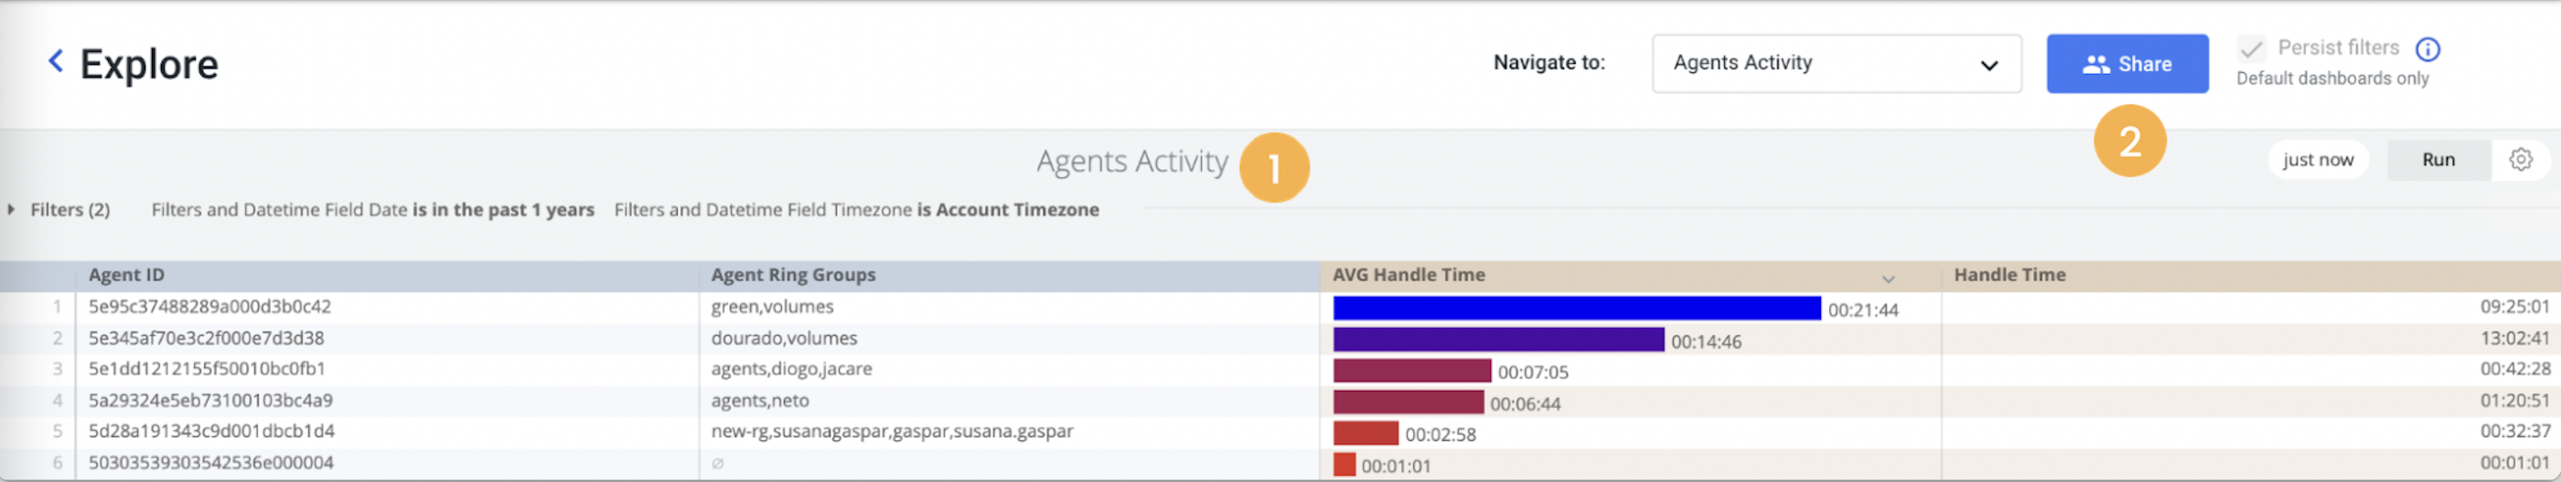Click Handle Time value 00:32:37
Screen dimensions: 2561x482
coord(2514,432)
